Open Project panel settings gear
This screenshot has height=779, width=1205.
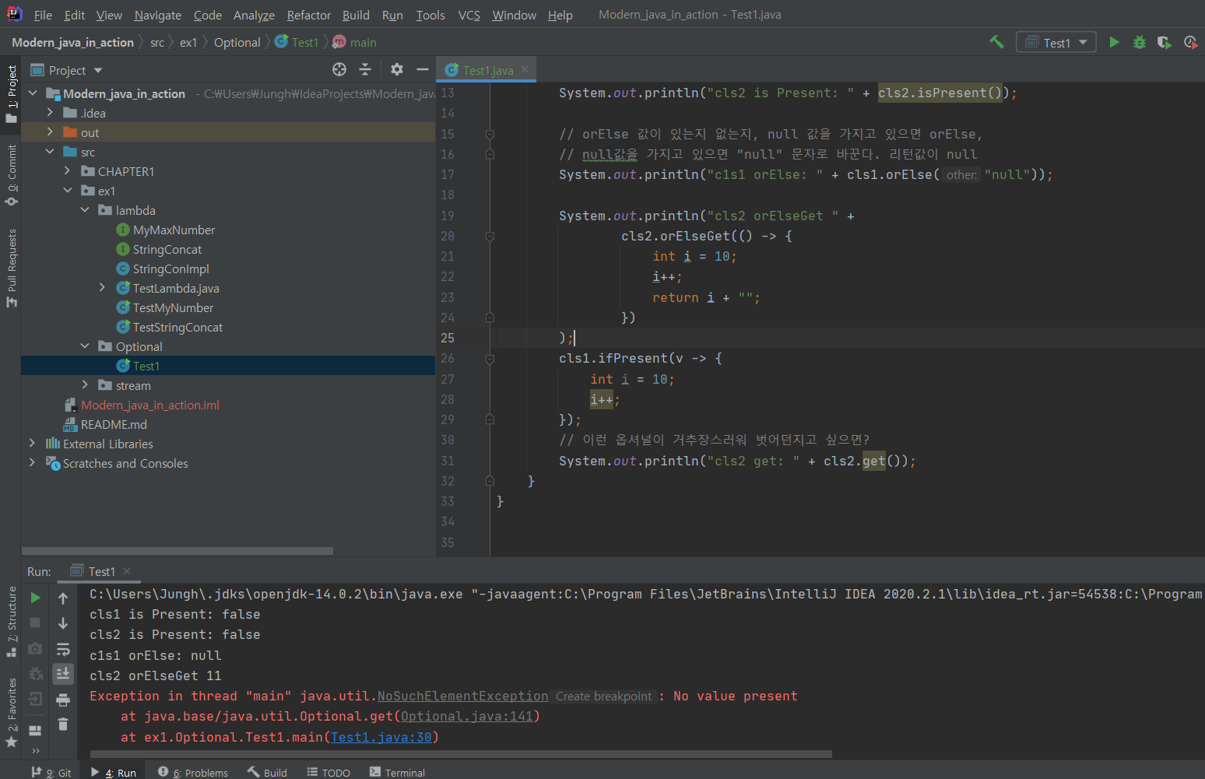coord(397,69)
